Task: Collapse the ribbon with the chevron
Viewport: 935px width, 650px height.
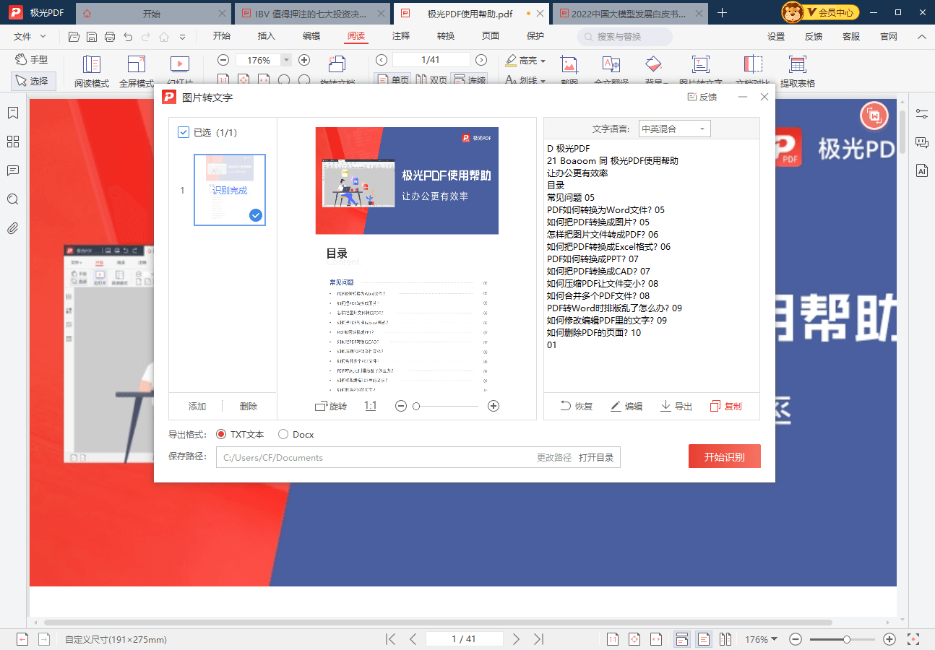Action: (921, 37)
